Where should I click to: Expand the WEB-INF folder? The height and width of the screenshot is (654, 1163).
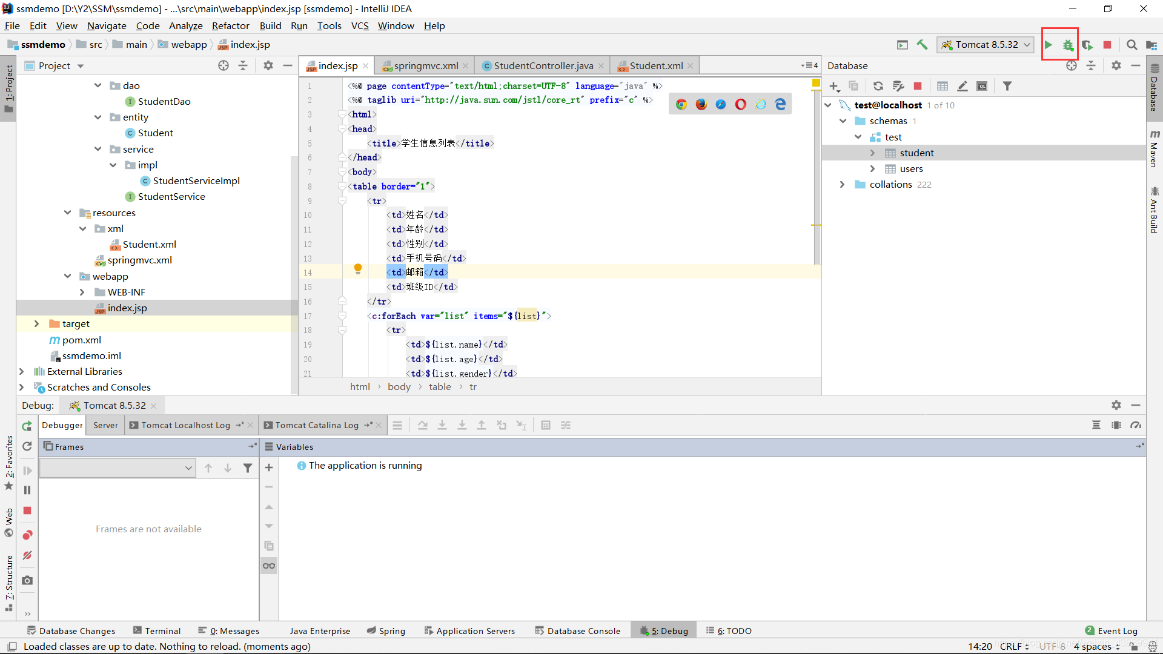[x=82, y=292]
